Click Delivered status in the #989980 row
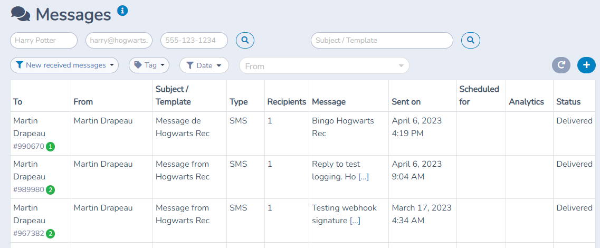 (x=574, y=164)
